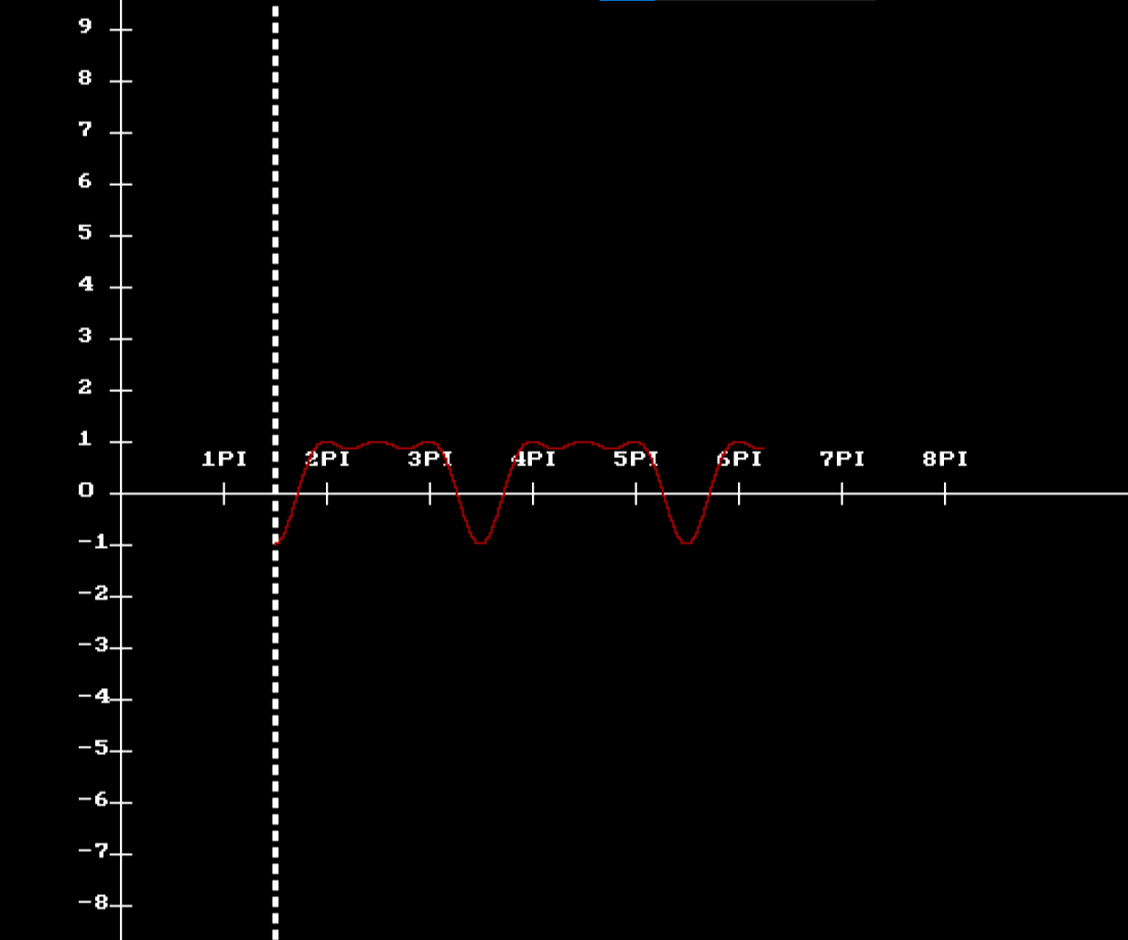Click the 7PI x-axis label
The height and width of the screenshot is (940, 1128).
click(x=842, y=459)
